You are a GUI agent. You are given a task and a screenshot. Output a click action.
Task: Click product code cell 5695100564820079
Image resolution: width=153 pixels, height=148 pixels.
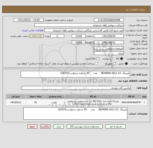click(x=131, y=102)
